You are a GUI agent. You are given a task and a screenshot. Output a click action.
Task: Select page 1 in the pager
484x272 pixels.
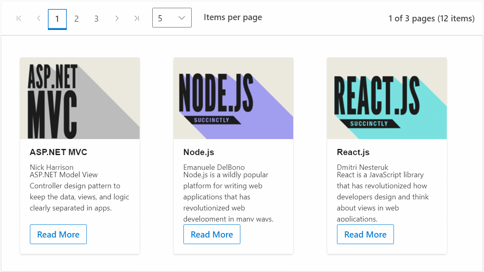[x=57, y=19]
